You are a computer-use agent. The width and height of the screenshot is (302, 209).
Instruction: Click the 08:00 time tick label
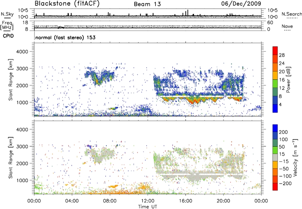[110, 201]
